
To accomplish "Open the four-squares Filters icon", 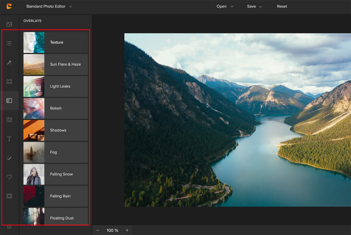I will [9, 81].
